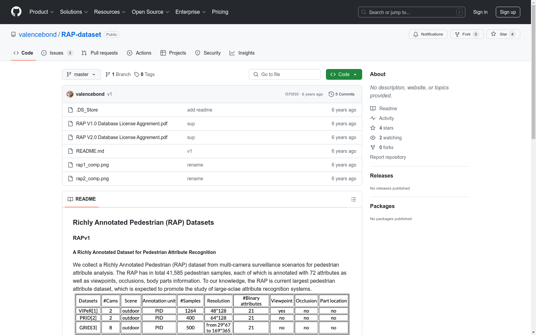The height and width of the screenshot is (335, 536).
Task: Open the 2 watching link
Action: [390, 138]
